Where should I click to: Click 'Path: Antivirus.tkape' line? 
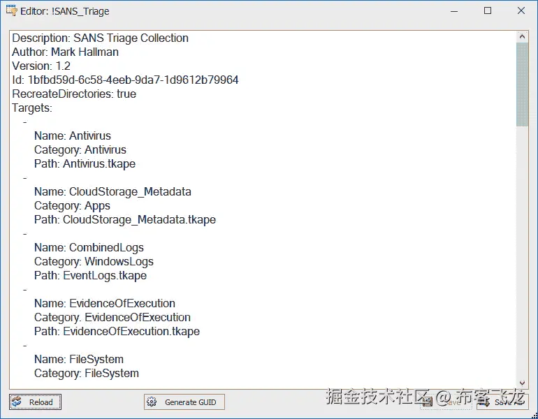click(85, 164)
